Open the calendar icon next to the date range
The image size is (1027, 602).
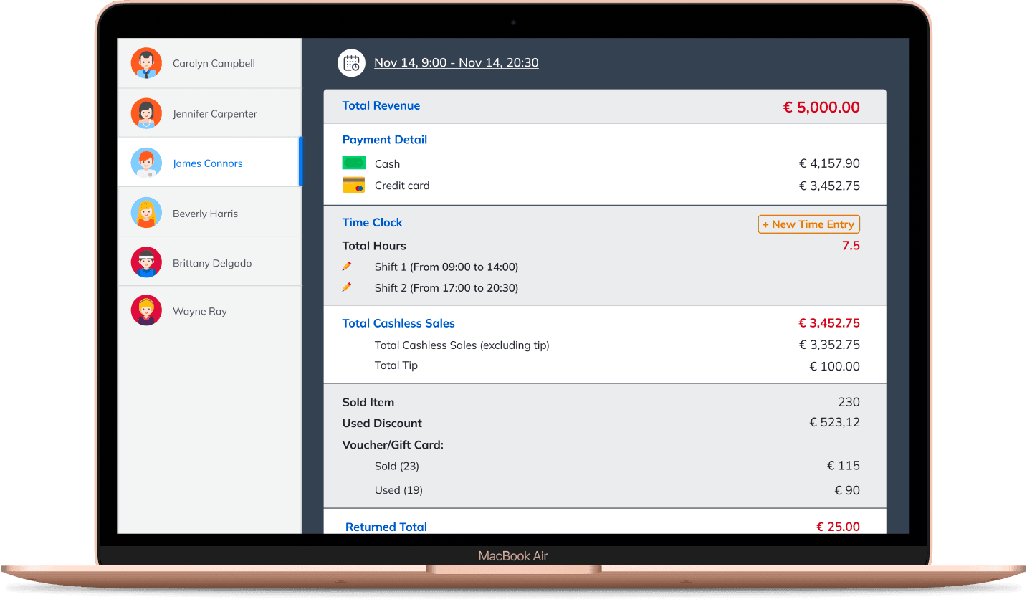point(351,63)
